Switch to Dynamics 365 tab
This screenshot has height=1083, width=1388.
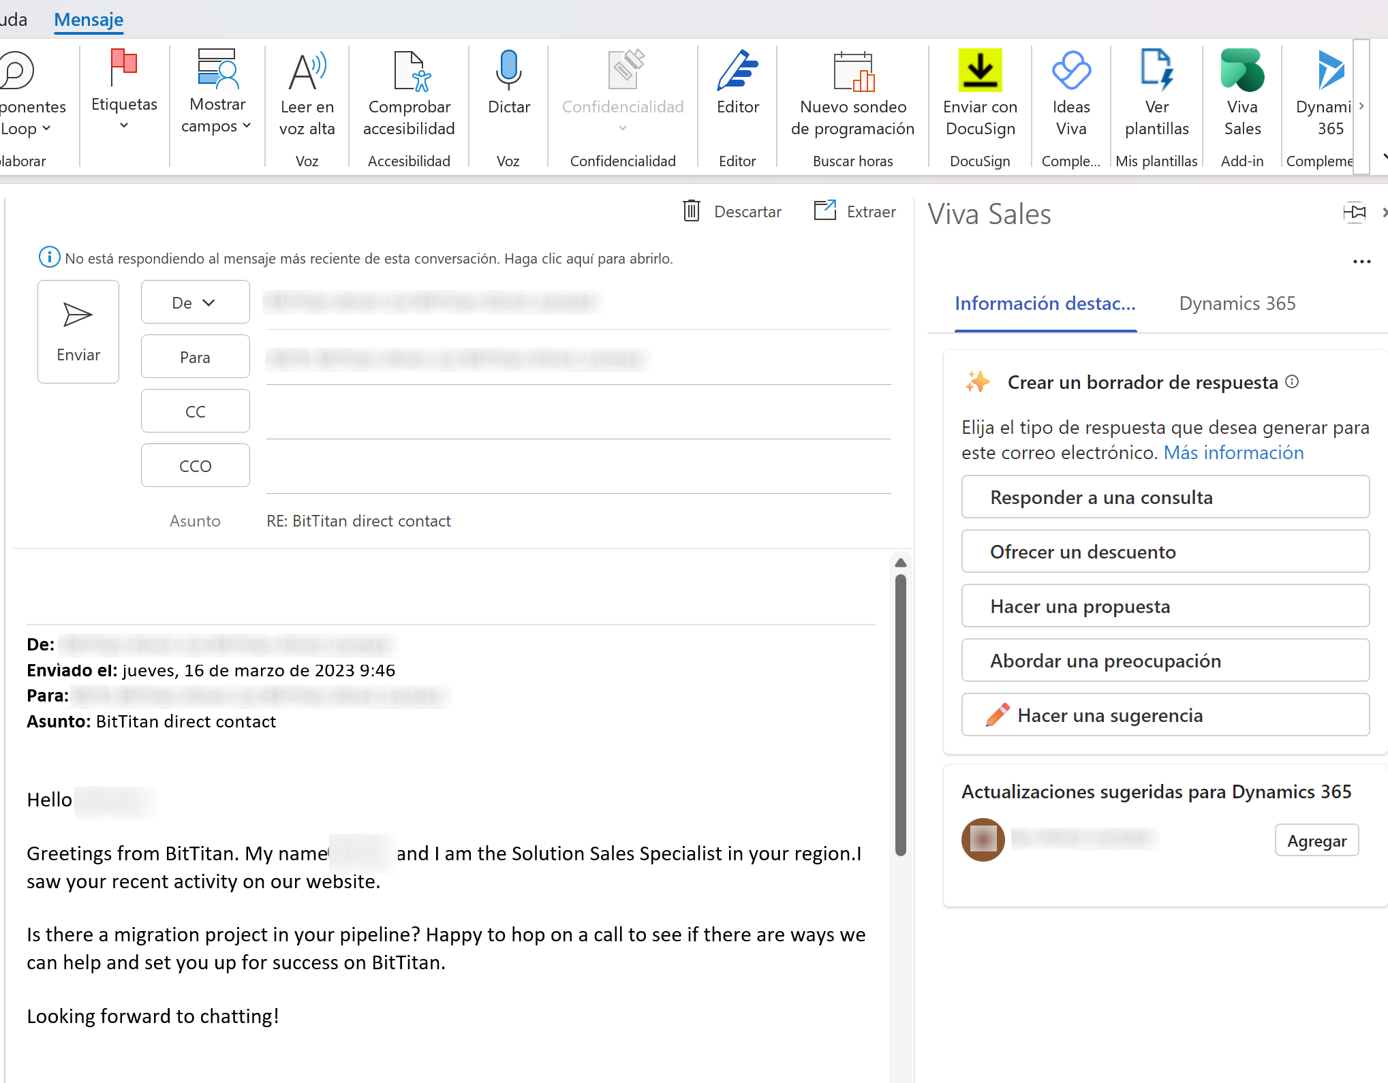tap(1237, 304)
